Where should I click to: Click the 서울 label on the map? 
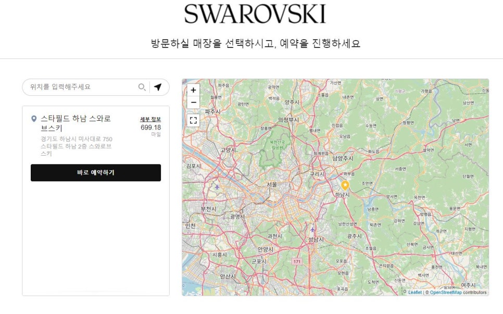click(x=272, y=184)
